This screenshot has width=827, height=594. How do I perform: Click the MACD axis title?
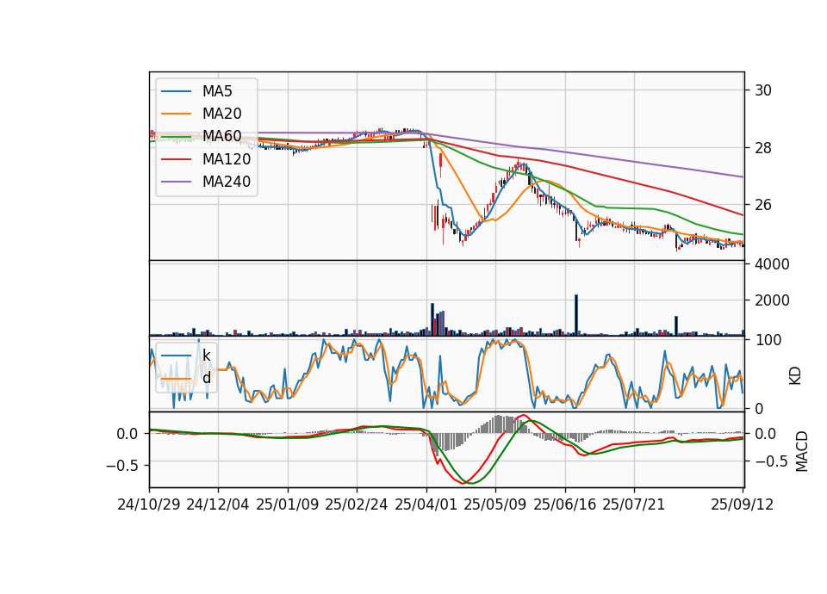(x=802, y=451)
